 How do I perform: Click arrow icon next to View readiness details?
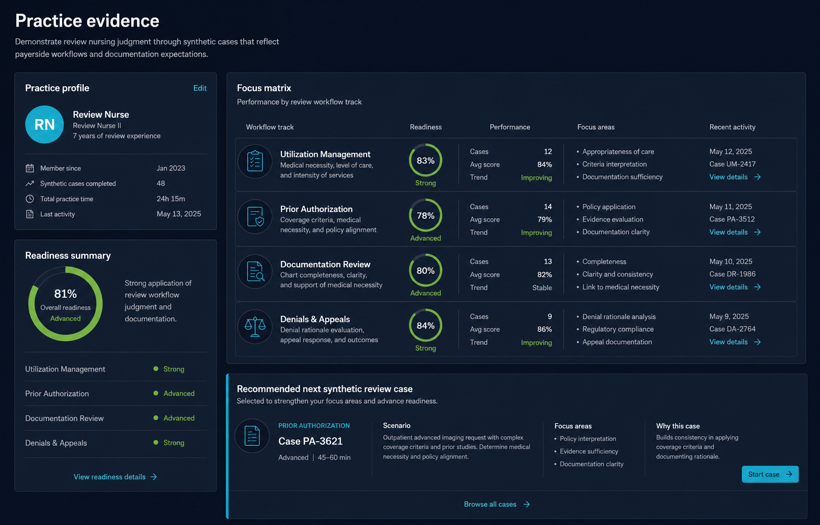[x=154, y=477]
